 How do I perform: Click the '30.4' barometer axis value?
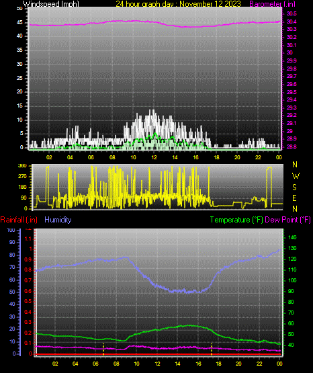(x=292, y=22)
